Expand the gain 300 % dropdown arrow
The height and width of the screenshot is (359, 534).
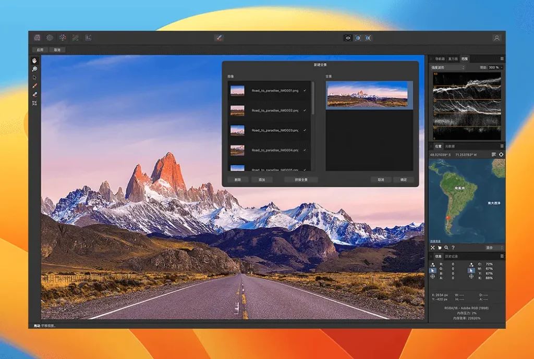coord(502,67)
